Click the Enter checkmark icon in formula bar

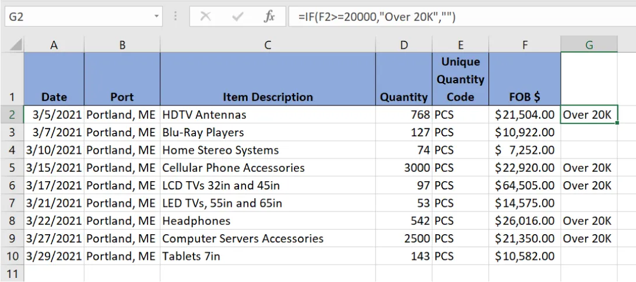(x=237, y=17)
